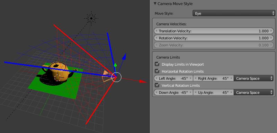Collapse the Camera Move Style panel triangle
277x133 pixels.
tap(155, 3)
